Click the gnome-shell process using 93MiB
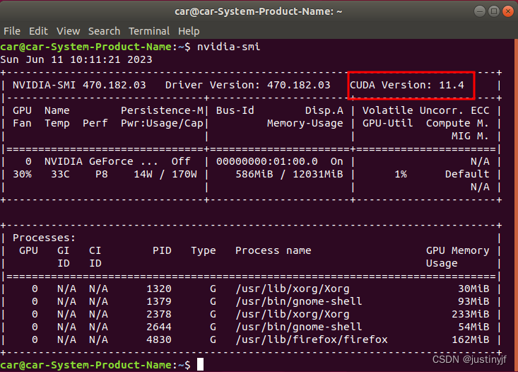 pyautogui.click(x=299, y=301)
